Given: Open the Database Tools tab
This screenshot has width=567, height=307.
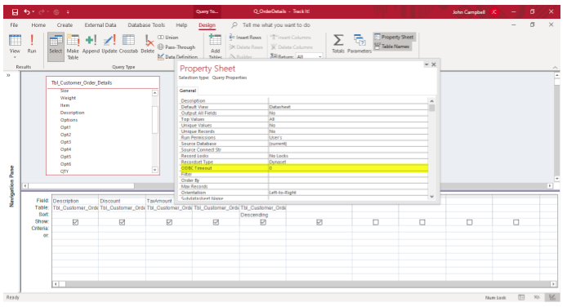Looking at the screenshot, I should pos(146,25).
